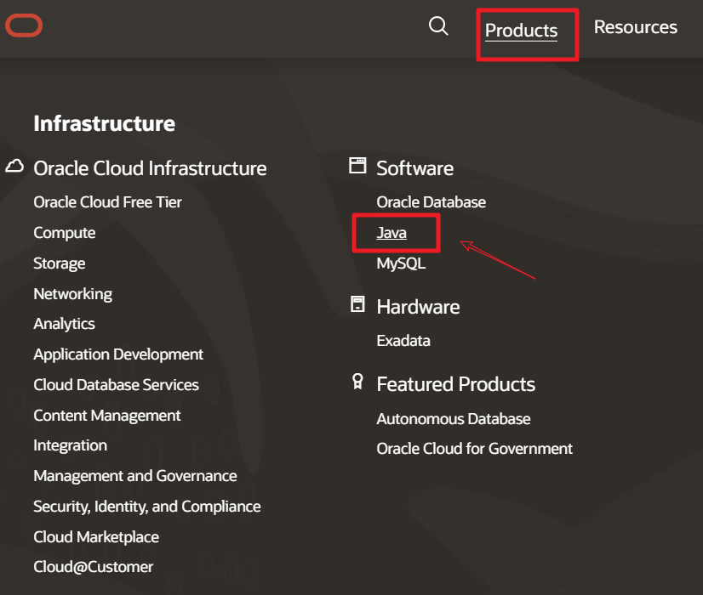Go to Compute
This screenshot has width=703, height=595.
pyautogui.click(x=65, y=233)
